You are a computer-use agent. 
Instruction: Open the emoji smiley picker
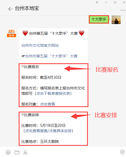pyautogui.click(x=8, y=152)
